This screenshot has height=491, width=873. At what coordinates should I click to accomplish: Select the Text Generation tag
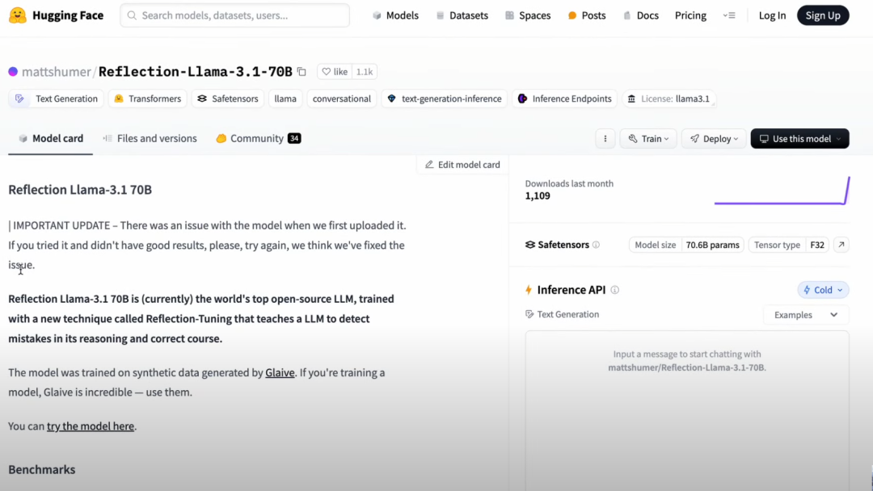[x=57, y=99]
